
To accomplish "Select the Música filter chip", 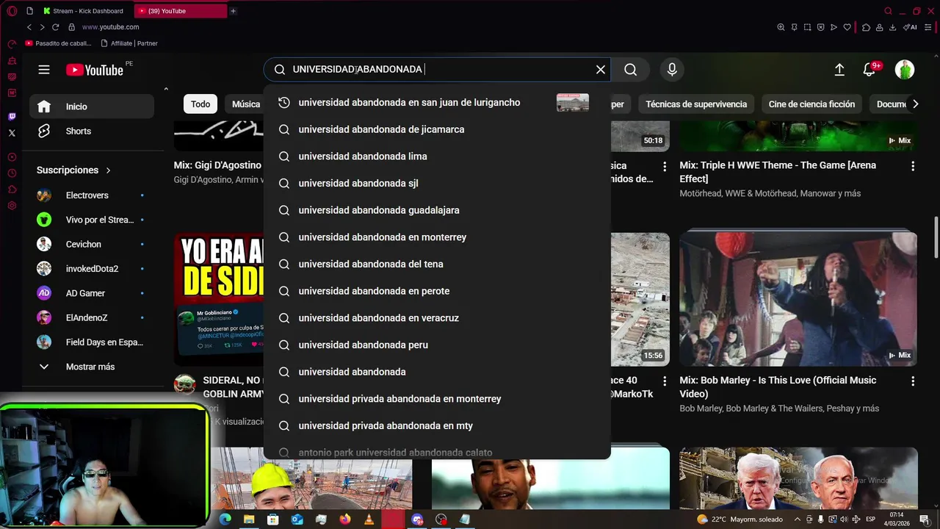I will (245, 104).
